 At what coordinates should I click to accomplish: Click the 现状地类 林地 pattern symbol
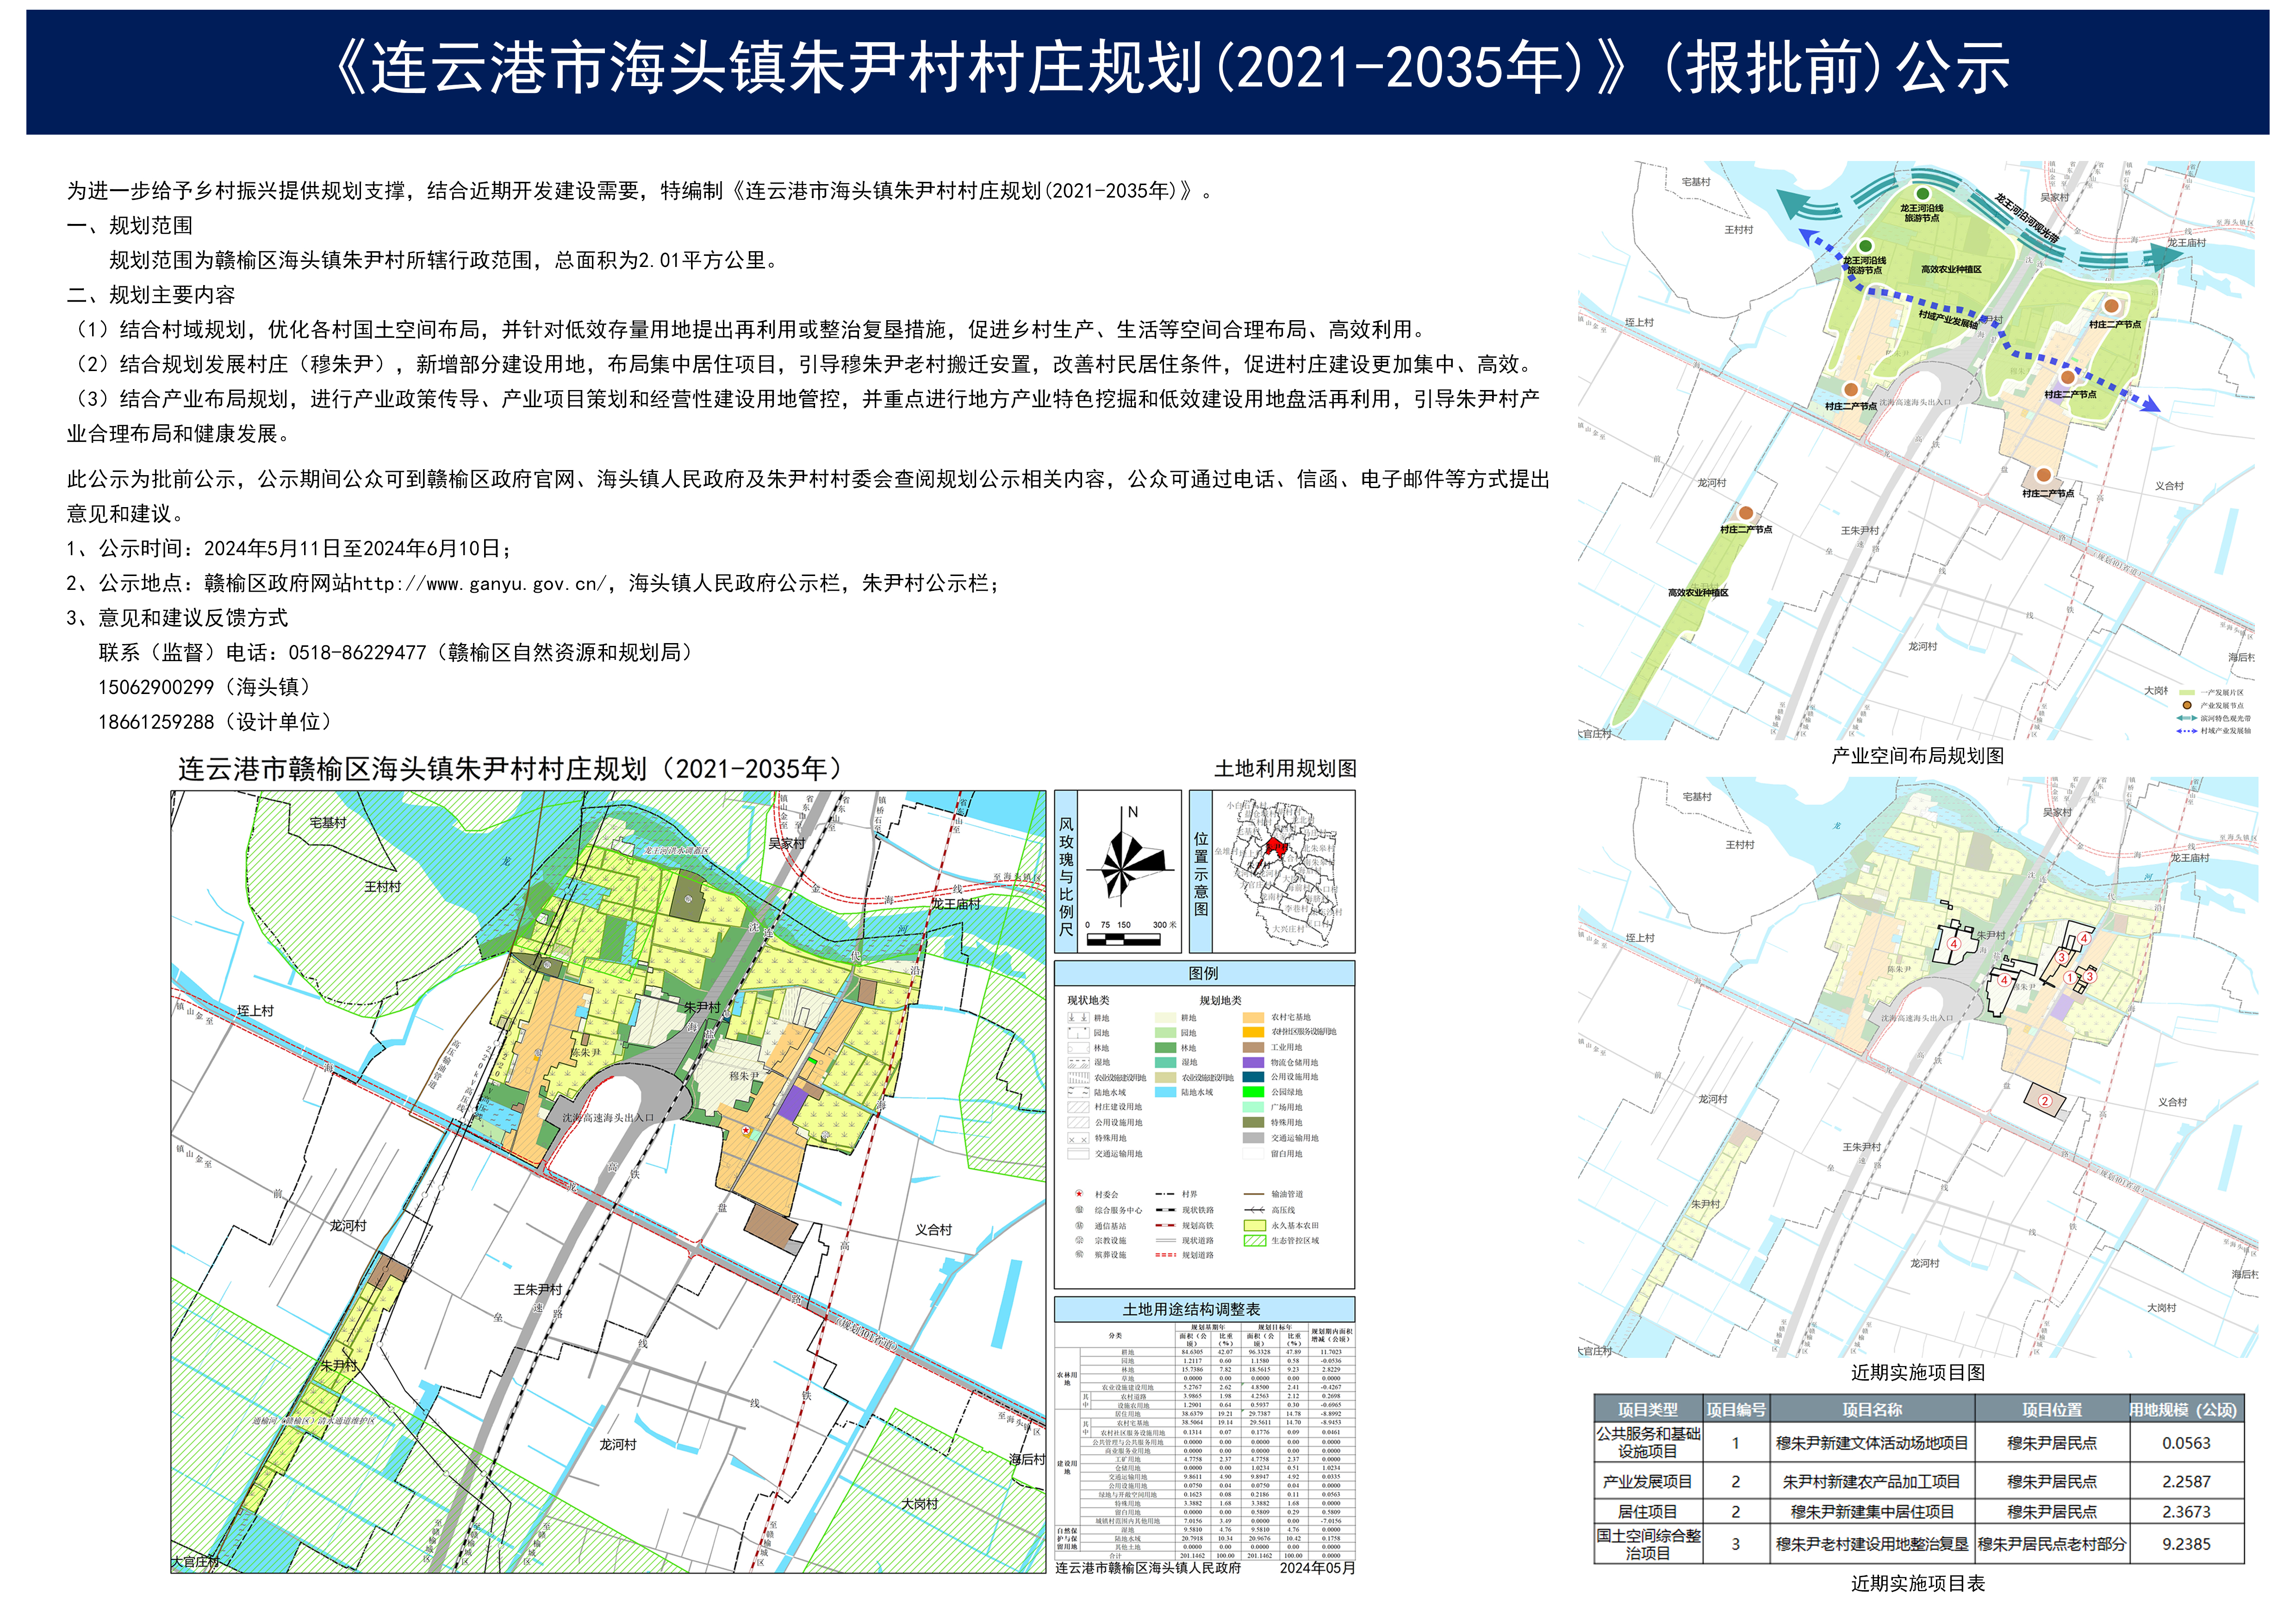[1079, 1047]
